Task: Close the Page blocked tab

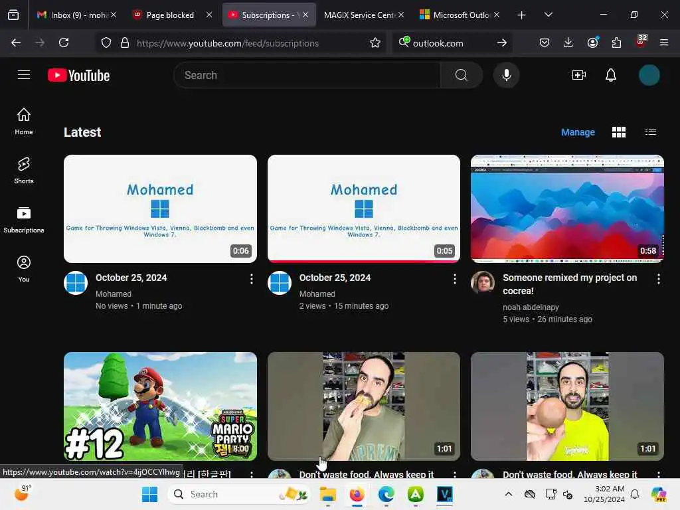Action: [x=209, y=15]
